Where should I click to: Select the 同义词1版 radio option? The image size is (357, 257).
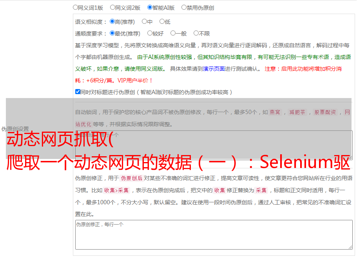click(x=75, y=7)
